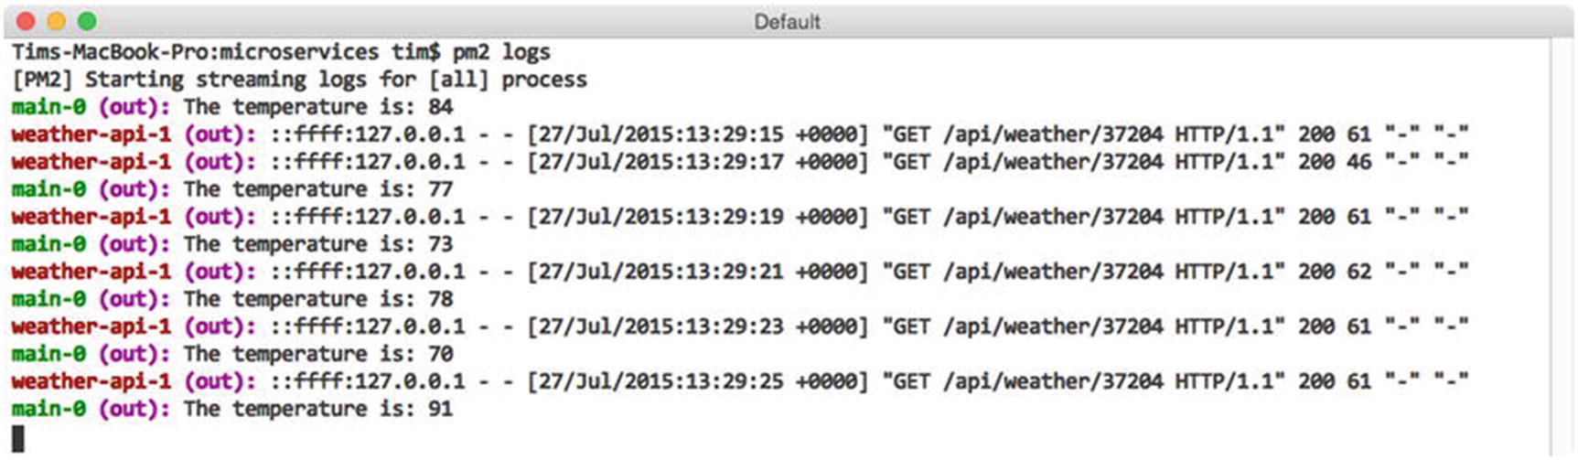Click the "pm2 logs" command prompt line

[281, 52]
